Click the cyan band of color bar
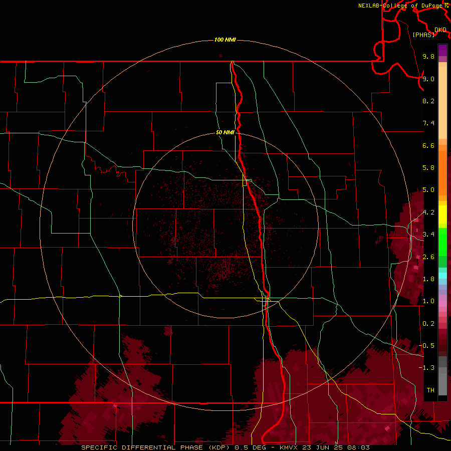The image size is (451, 451). pos(442,276)
